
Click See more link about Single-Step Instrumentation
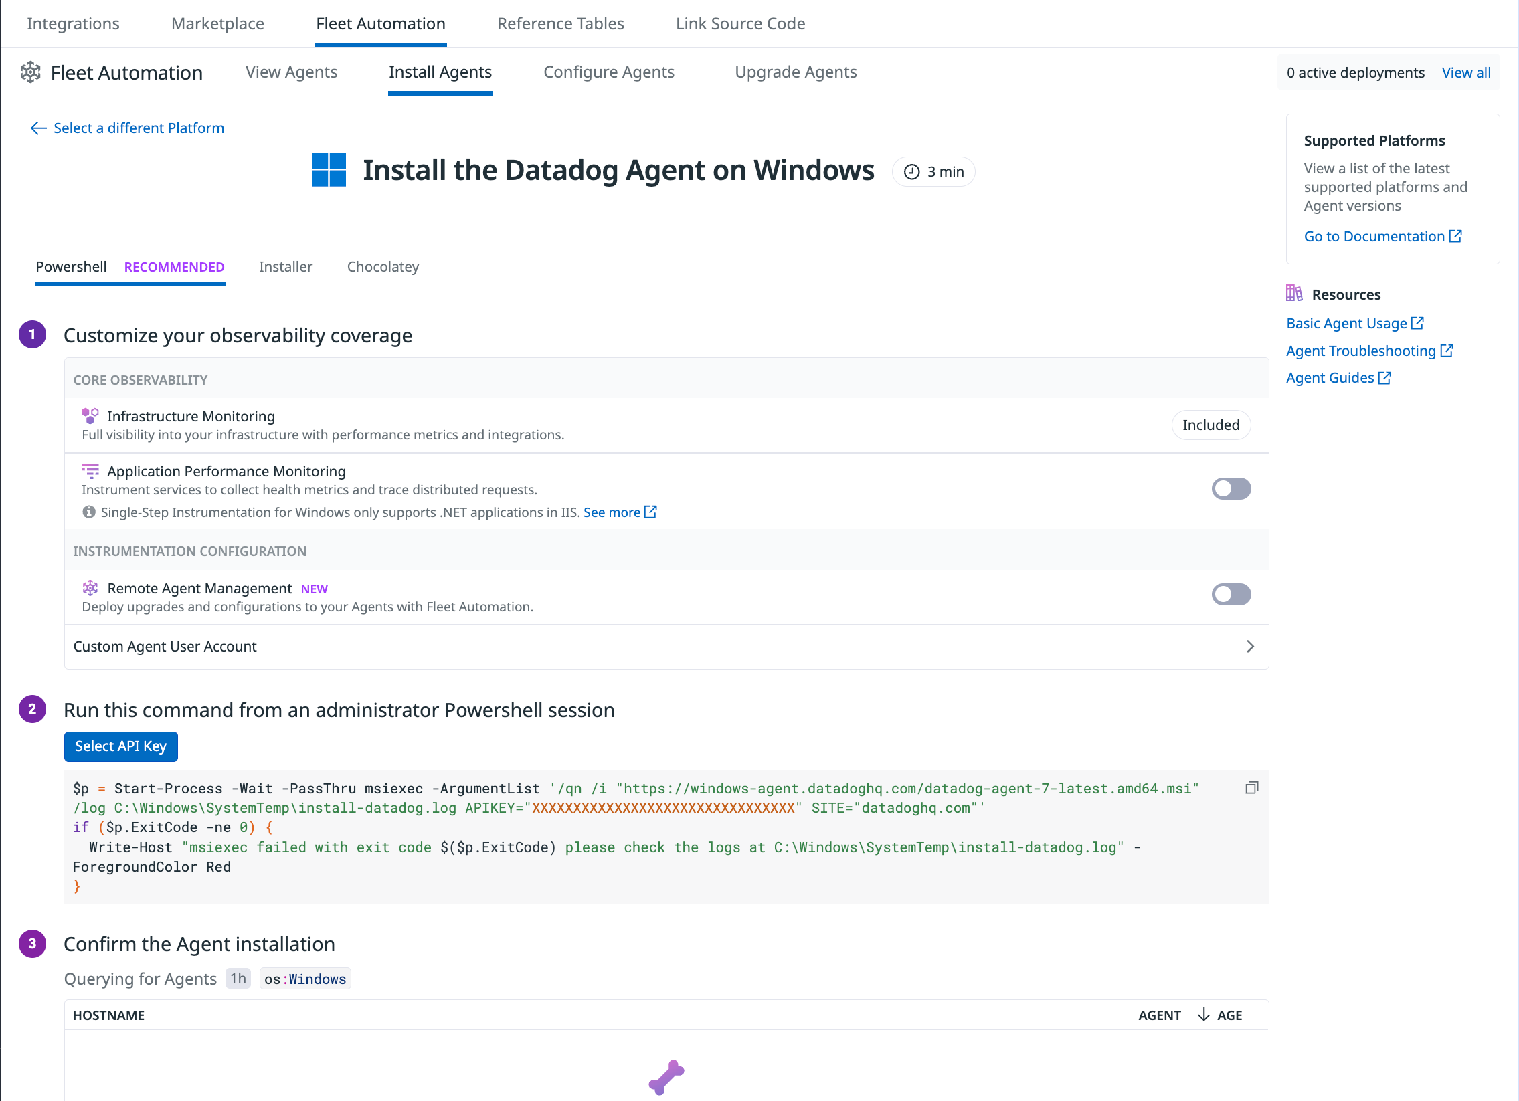pos(612,512)
